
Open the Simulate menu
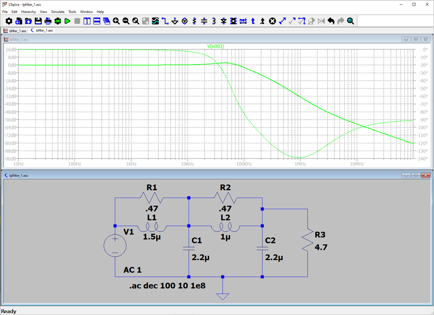click(57, 12)
